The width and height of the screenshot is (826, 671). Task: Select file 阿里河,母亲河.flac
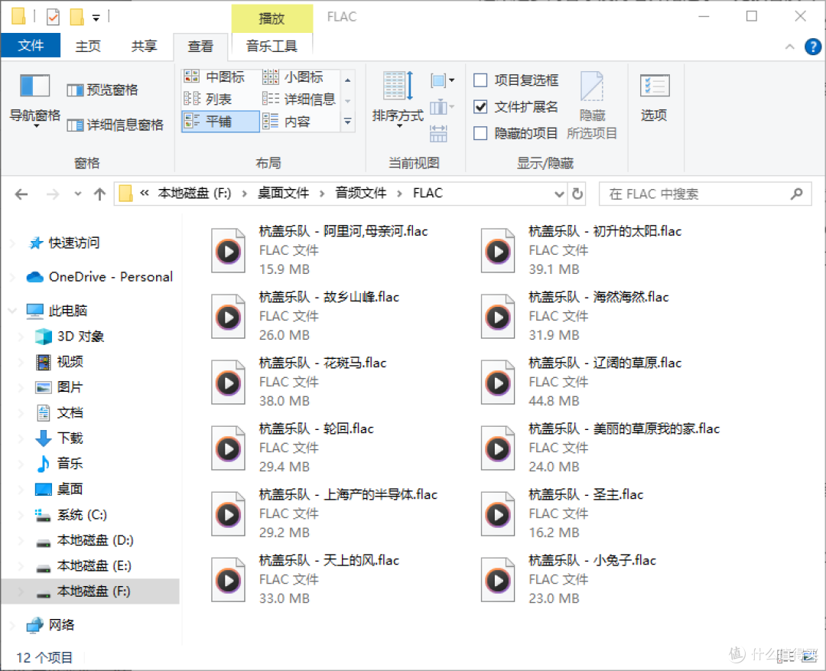[319, 250]
